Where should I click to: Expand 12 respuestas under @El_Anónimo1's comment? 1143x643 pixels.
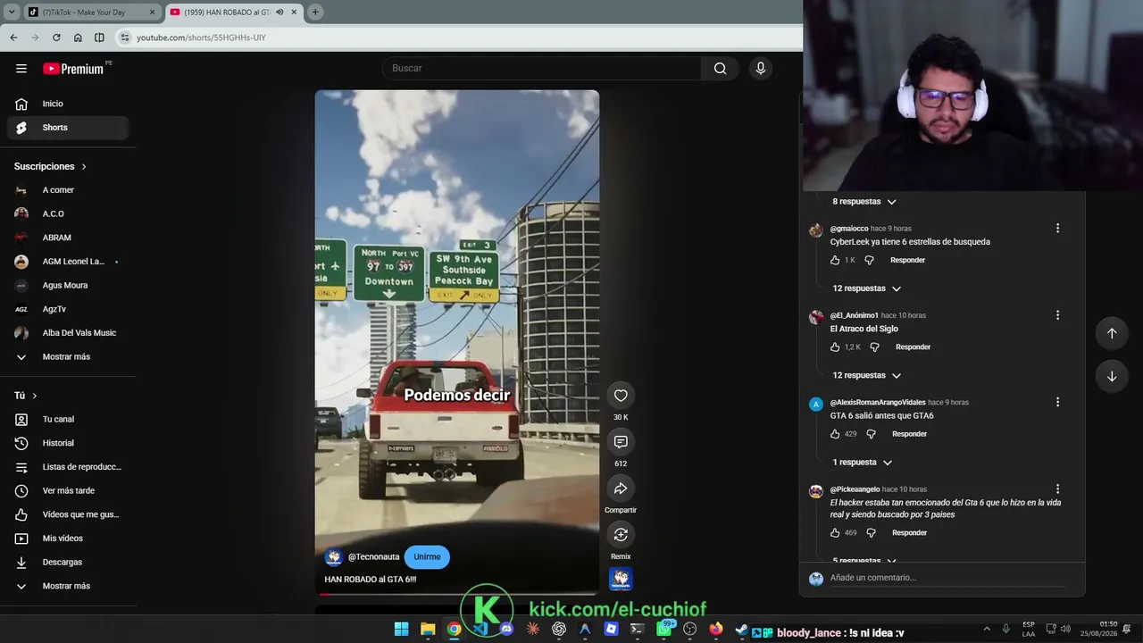866,376
